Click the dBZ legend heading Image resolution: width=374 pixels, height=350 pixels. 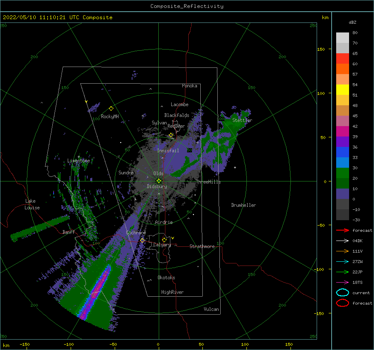tap(352, 22)
